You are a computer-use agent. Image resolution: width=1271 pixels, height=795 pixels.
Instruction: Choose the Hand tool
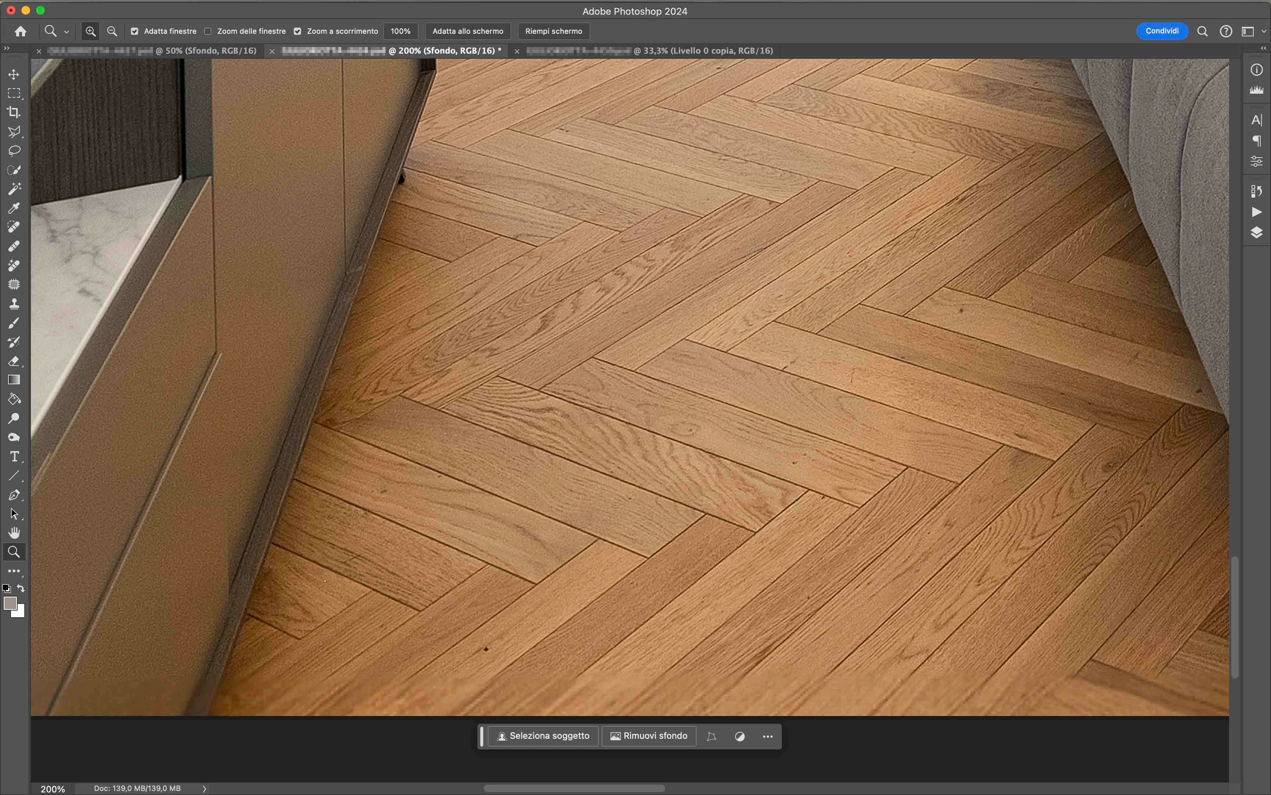point(14,533)
